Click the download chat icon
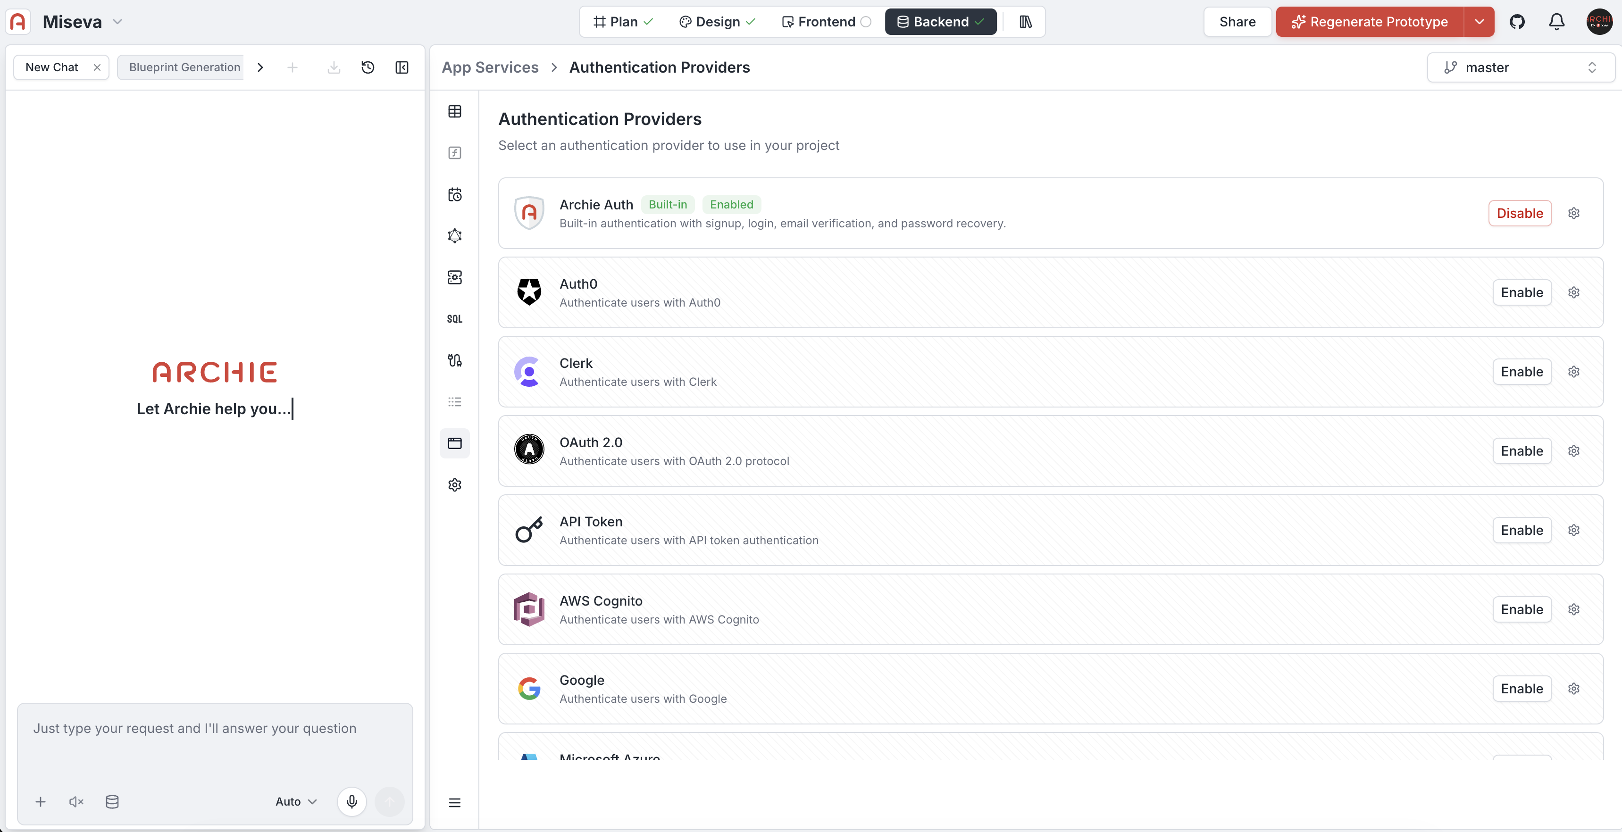Image resolution: width=1622 pixels, height=832 pixels. click(x=334, y=67)
